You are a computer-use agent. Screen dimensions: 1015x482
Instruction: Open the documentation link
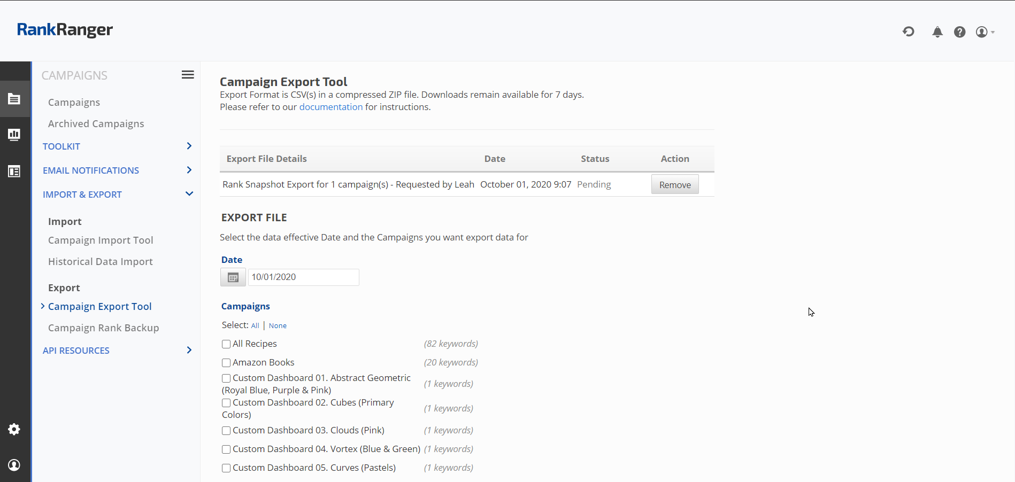(x=330, y=107)
